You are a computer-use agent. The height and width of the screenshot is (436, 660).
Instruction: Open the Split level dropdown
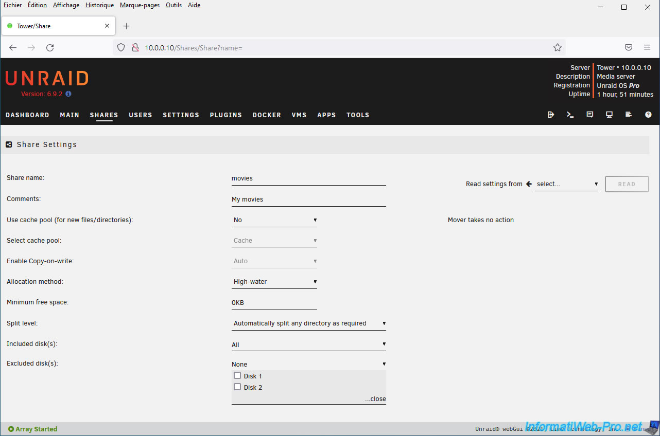(x=308, y=323)
